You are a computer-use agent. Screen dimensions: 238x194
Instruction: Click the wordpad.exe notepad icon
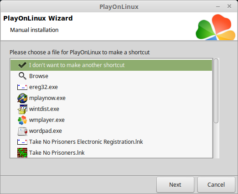click(x=22, y=131)
